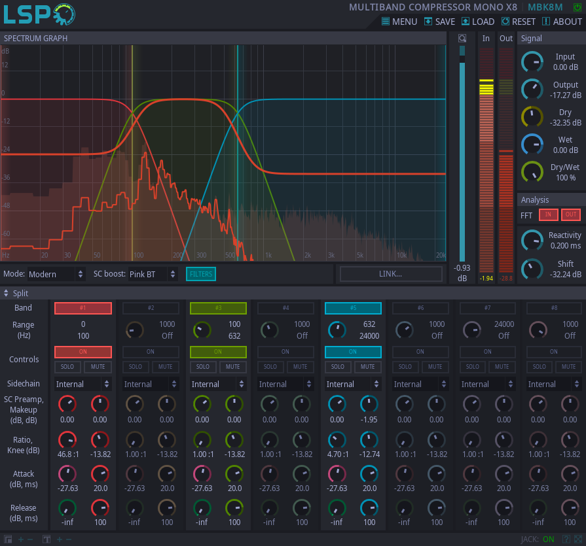586x546 pixels.
Task: Click the Wet level knob
Action: pyautogui.click(x=532, y=145)
